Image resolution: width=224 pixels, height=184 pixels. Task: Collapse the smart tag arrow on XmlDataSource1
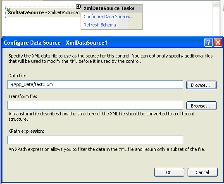(x=78, y=6)
